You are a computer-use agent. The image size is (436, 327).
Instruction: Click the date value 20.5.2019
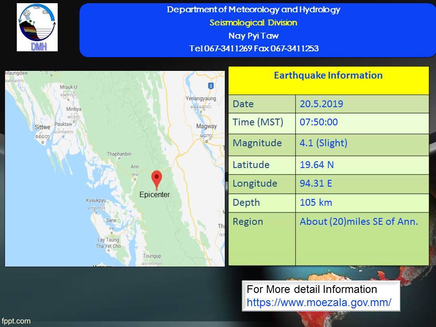321,104
